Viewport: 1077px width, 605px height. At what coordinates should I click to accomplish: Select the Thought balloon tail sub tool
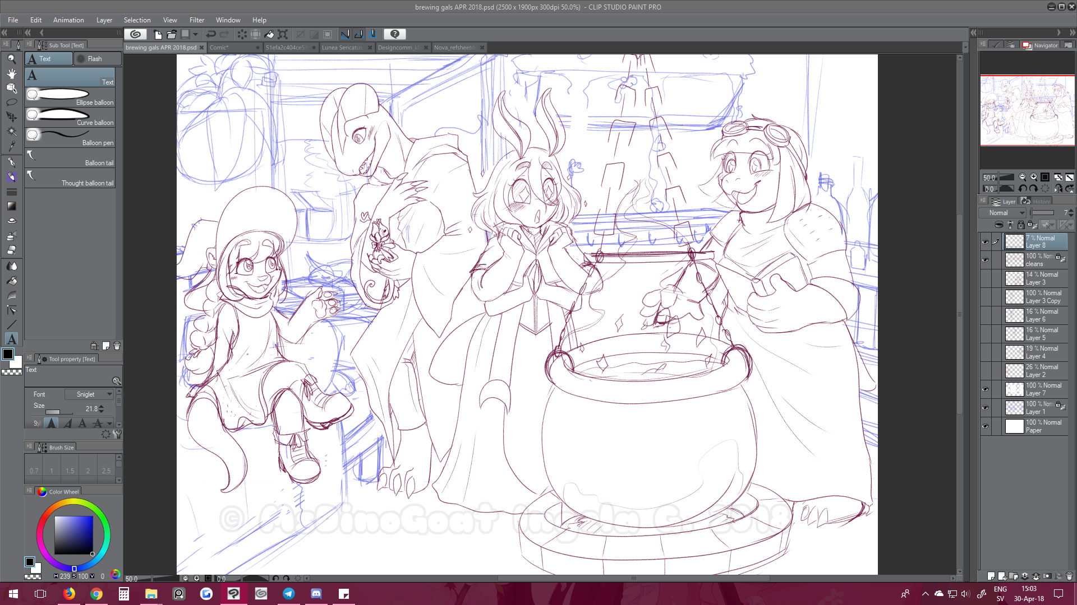(x=70, y=177)
